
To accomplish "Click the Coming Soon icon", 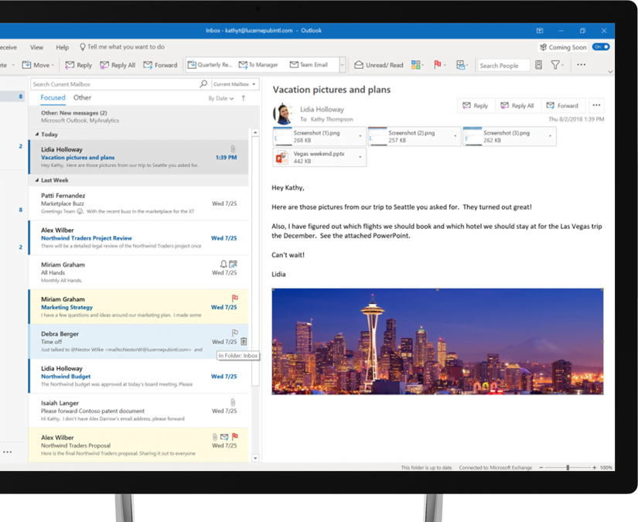I will pos(543,47).
